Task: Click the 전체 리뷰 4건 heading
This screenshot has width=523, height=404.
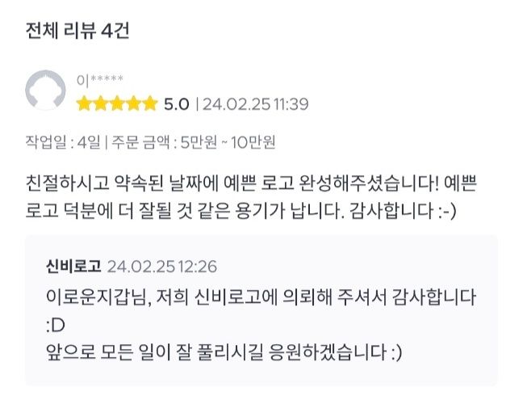Action: tap(77, 32)
